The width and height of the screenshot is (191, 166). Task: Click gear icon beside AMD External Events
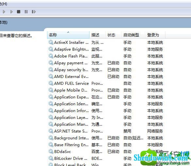(x=51, y=76)
